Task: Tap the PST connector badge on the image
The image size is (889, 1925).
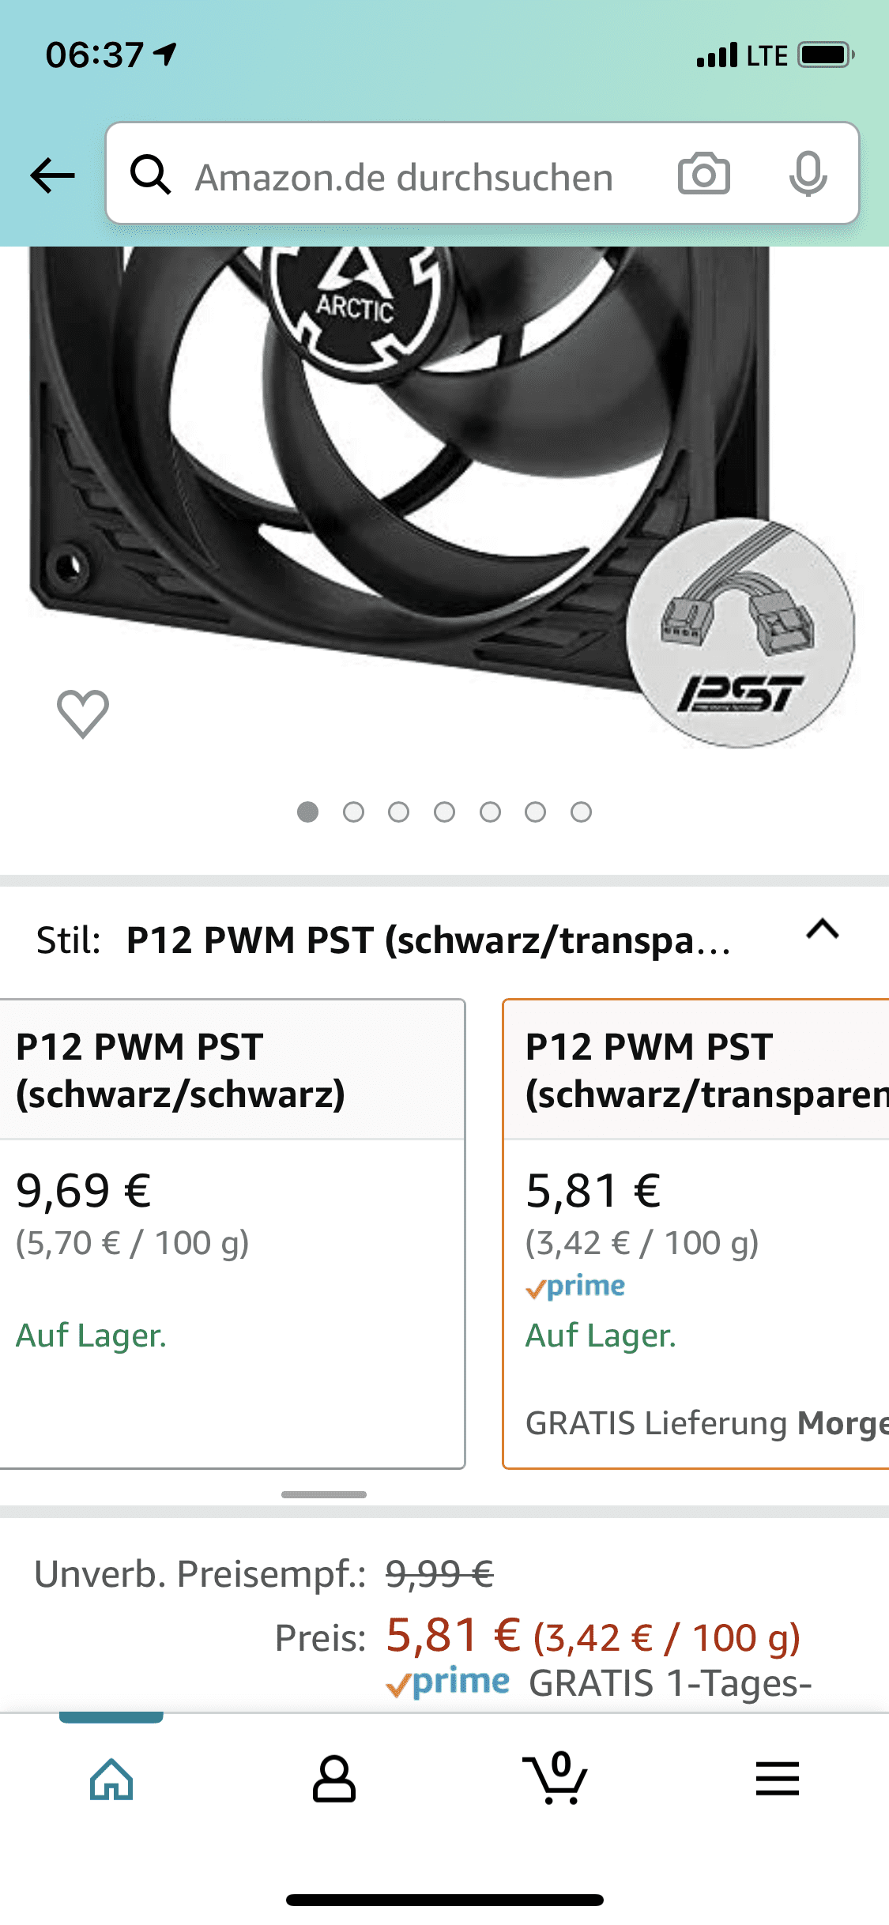Action: click(x=740, y=633)
